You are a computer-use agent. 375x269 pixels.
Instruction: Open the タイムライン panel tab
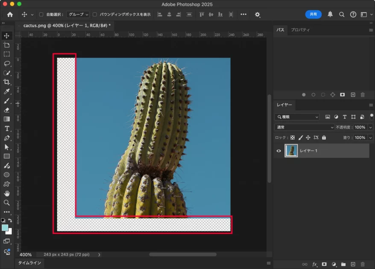coord(29,263)
